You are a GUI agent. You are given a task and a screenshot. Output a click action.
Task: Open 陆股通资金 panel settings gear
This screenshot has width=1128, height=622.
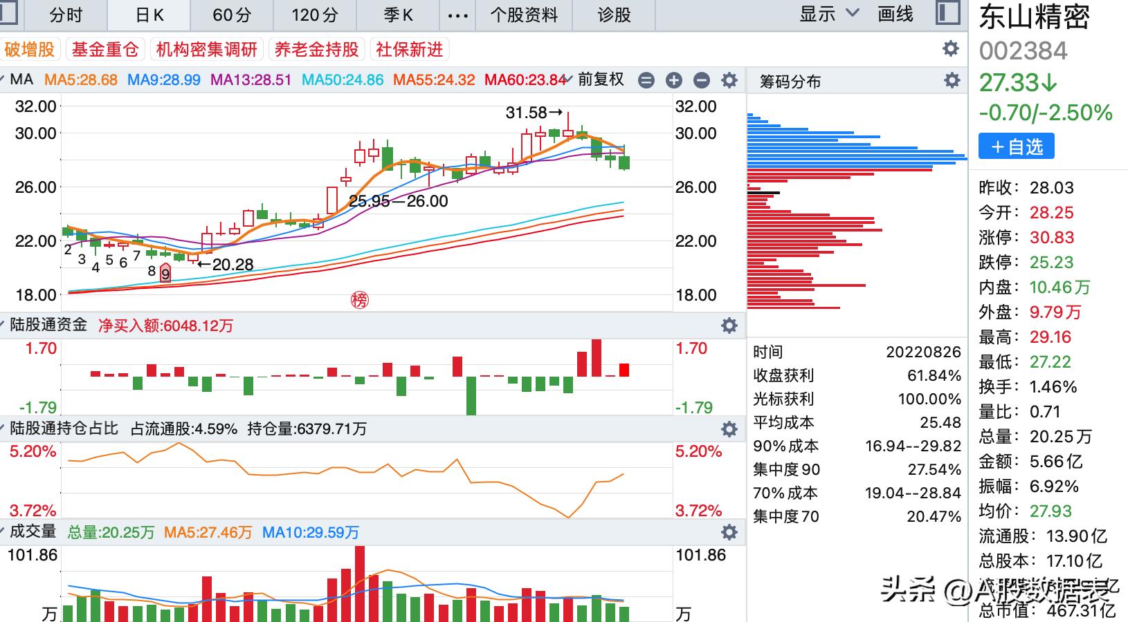tap(729, 326)
